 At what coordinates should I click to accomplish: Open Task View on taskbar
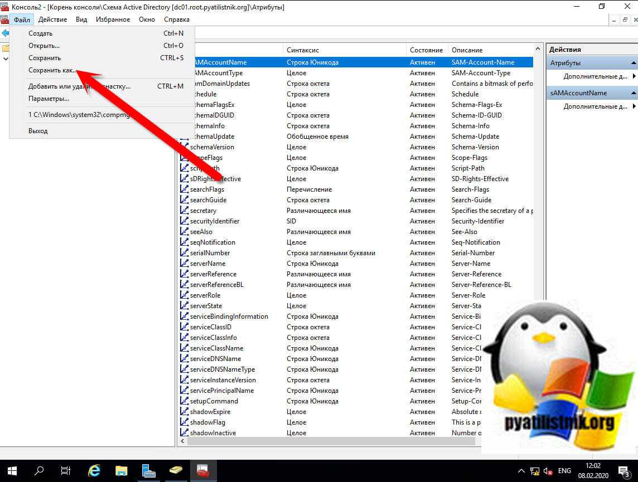point(66,471)
